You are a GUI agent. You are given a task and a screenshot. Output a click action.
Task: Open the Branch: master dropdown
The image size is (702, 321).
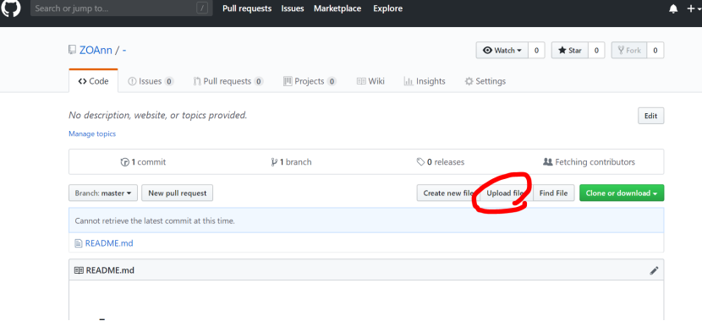point(103,193)
